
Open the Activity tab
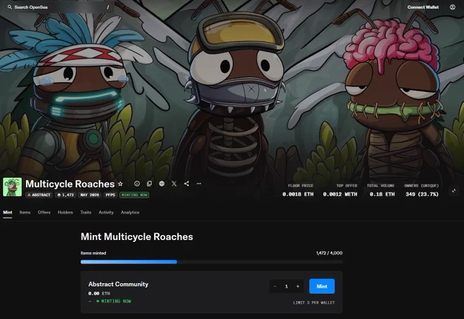[x=106, y=212]
